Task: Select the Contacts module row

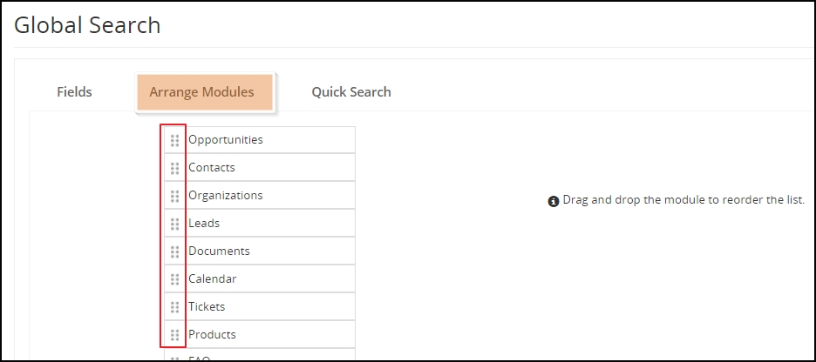Action: click(x=260, y=167)
